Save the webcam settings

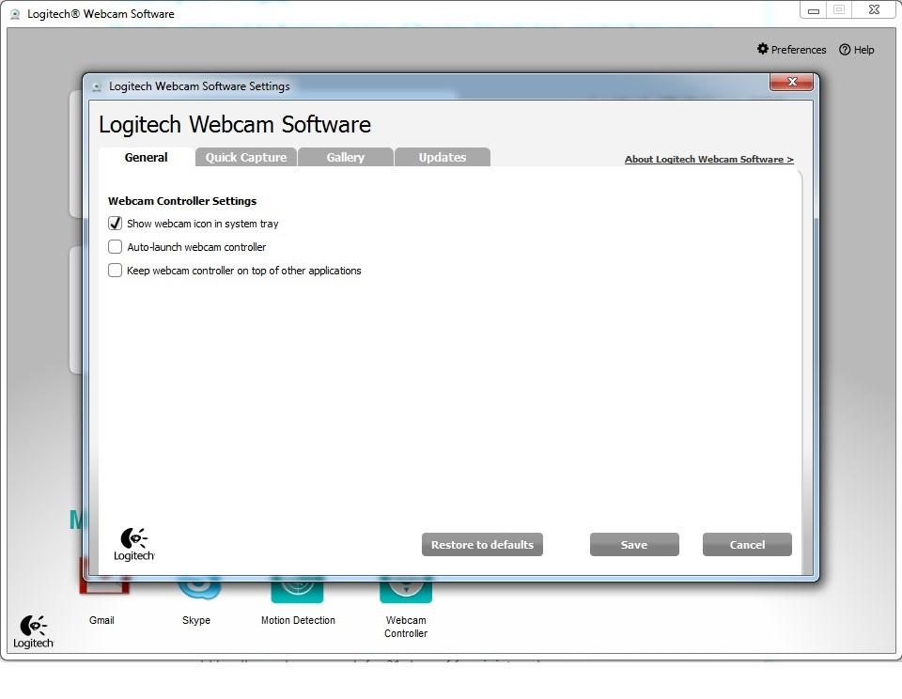tap(634, 544)
